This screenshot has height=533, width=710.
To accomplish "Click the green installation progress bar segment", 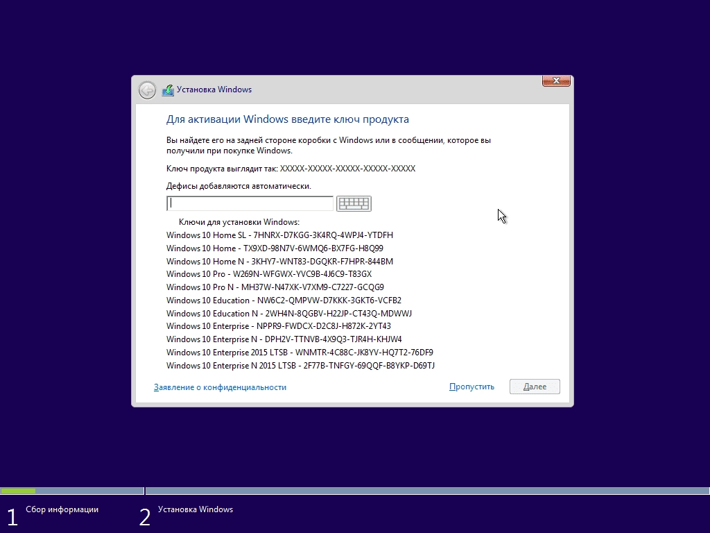I will coord(18,491).
